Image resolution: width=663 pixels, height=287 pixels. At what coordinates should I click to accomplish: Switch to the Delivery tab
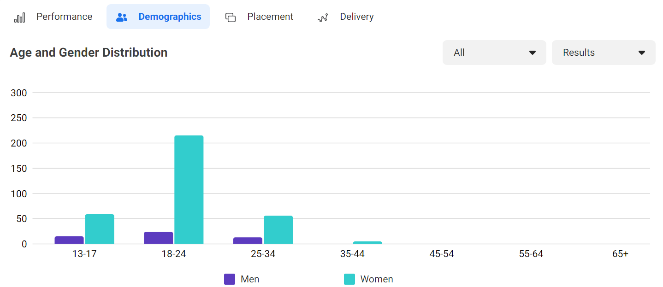point(356,17)
